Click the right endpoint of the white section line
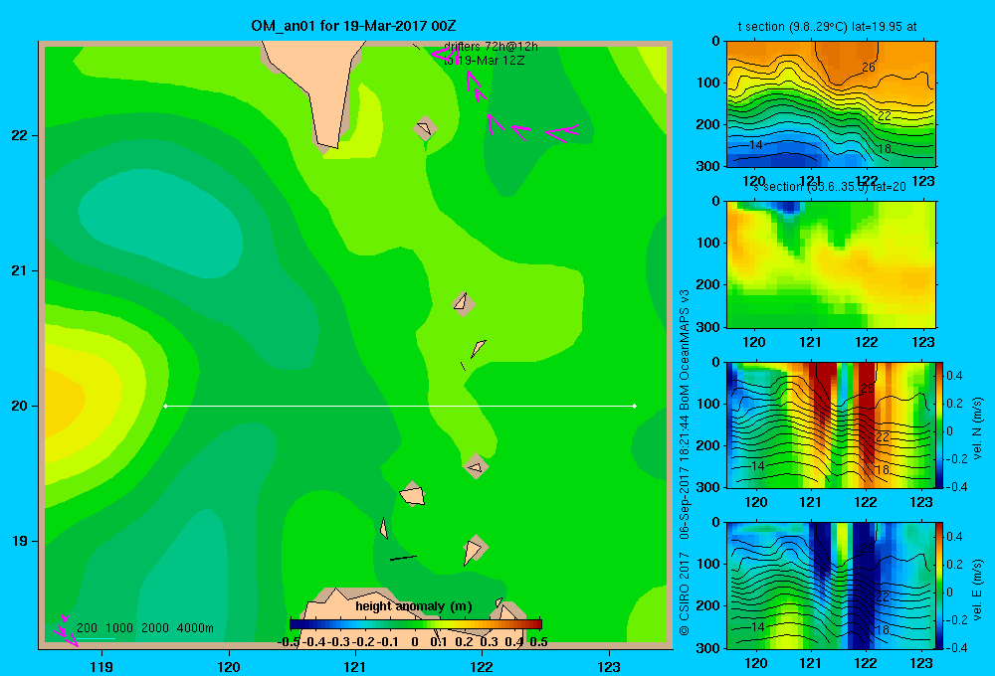Viewport: 995px width, 676px height. coord(635,406)
